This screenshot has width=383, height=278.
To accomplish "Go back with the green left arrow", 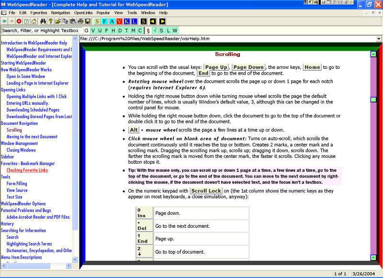I will (x=4, y=22).
